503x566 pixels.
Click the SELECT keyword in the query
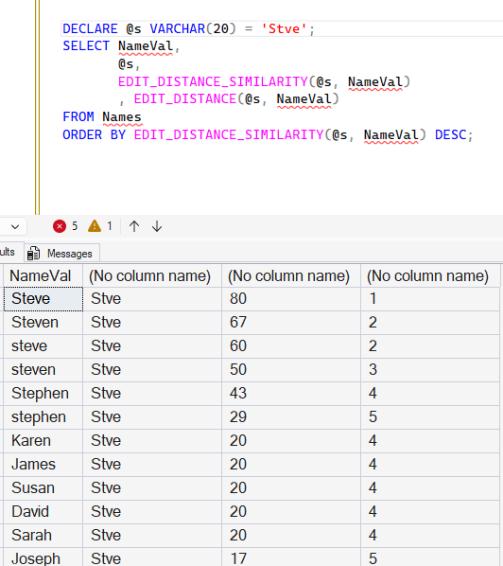click(86, 46)
